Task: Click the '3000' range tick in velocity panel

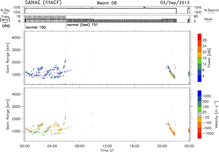Action: [x=16, y=106]
